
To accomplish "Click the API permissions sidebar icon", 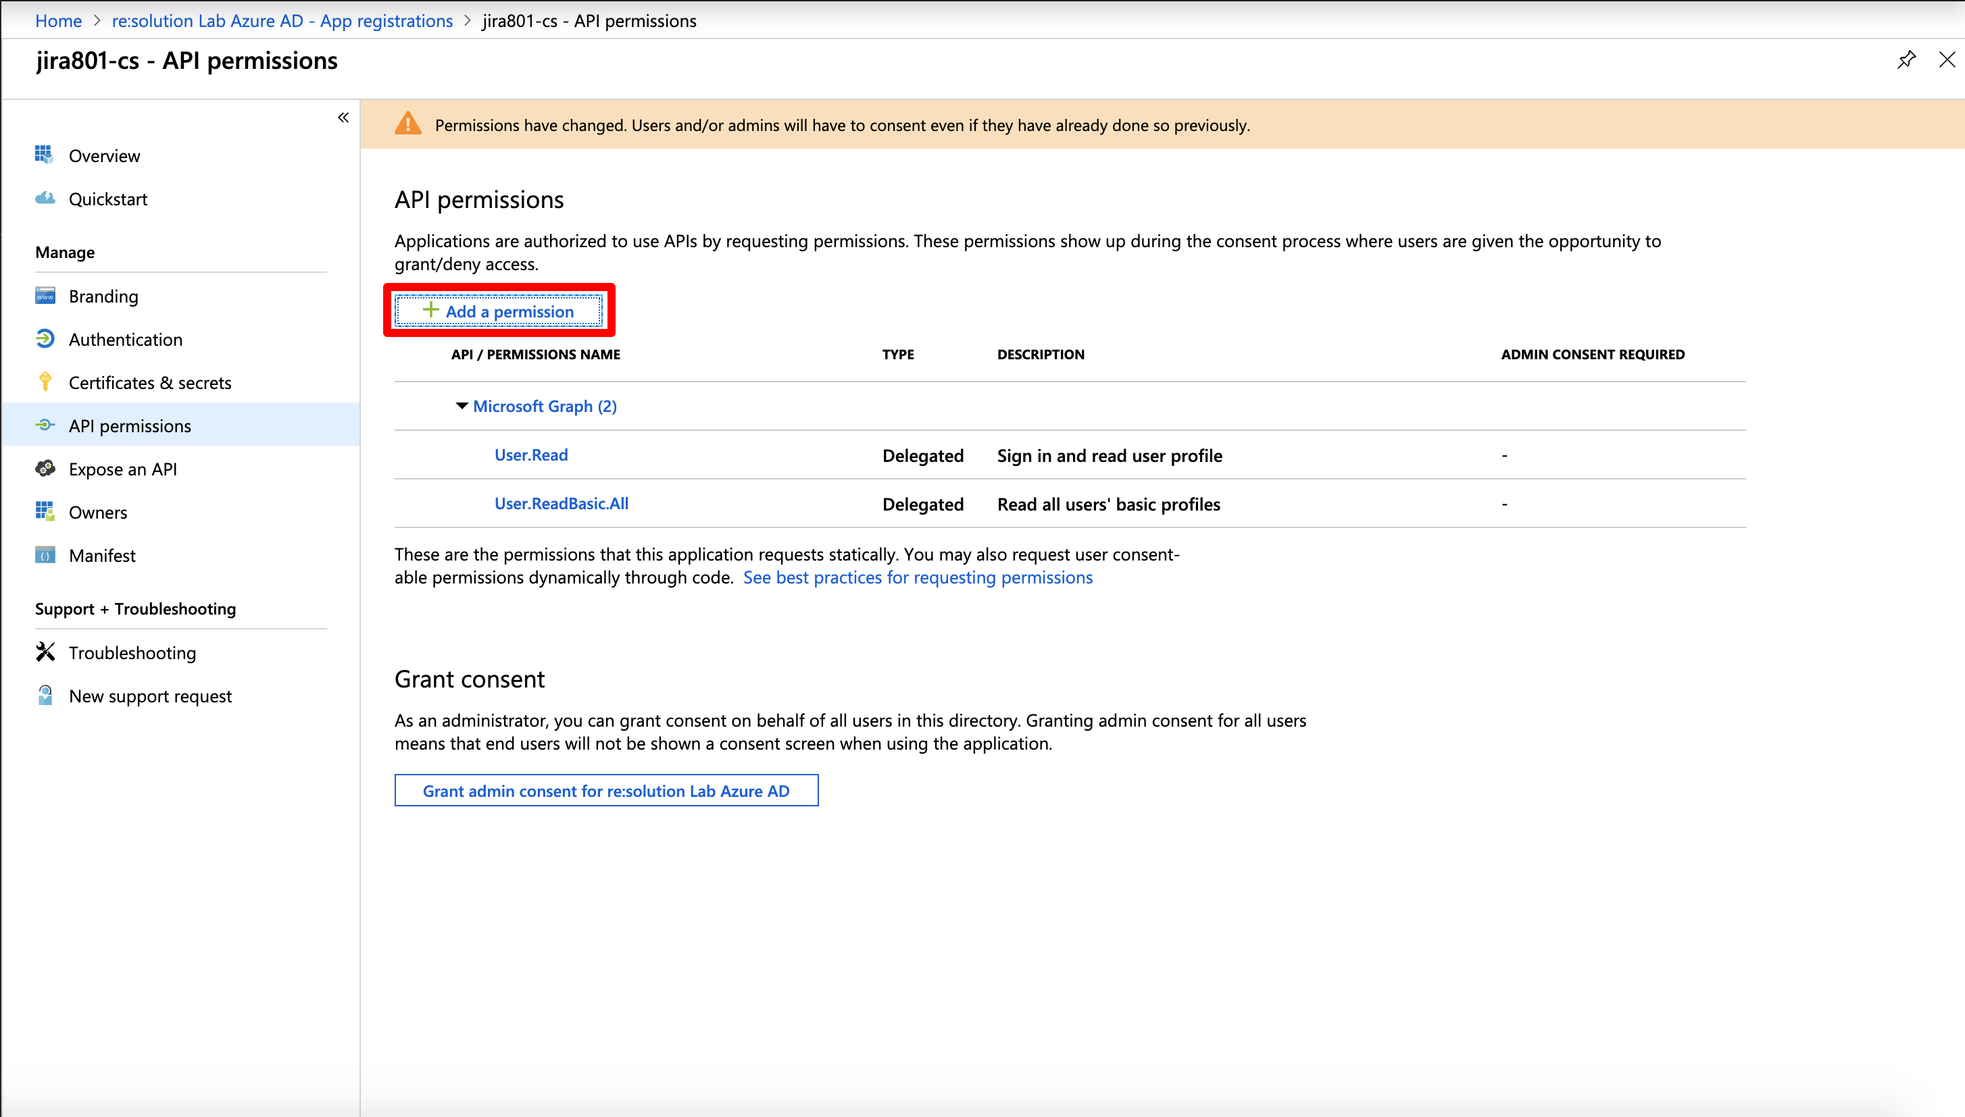I will coord(45,424).
